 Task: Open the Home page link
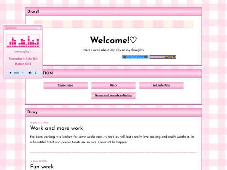click(x=66, y=85)
